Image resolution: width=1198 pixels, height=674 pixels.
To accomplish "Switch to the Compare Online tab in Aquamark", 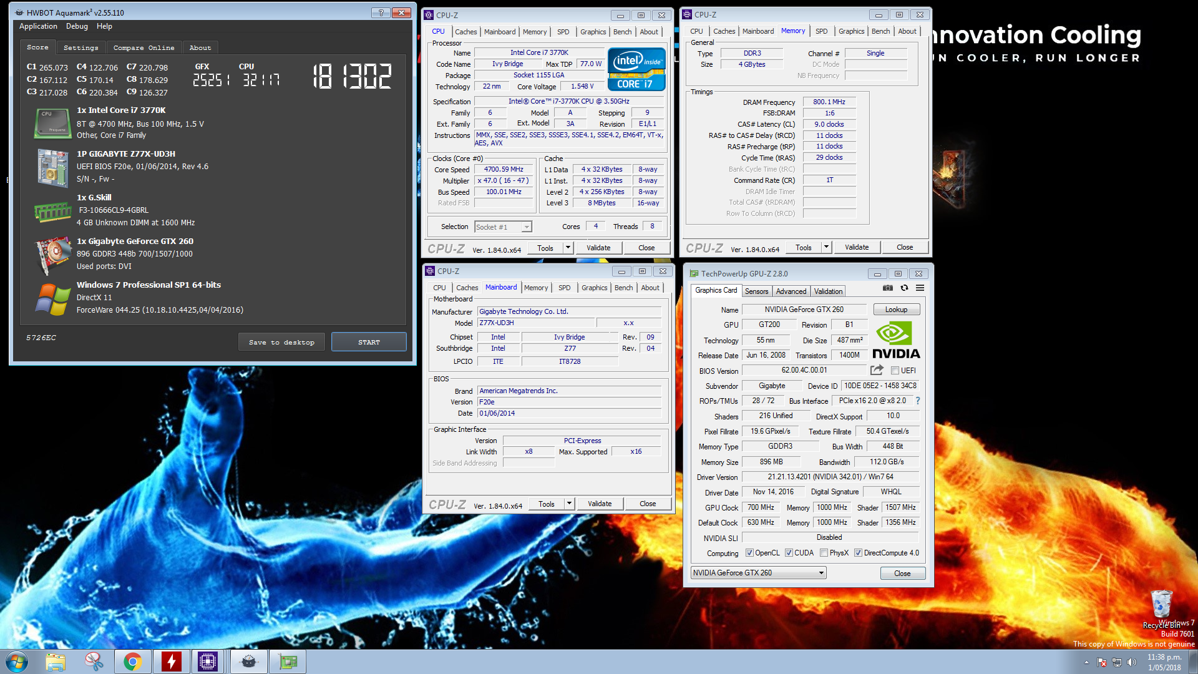I will point(144,48).
